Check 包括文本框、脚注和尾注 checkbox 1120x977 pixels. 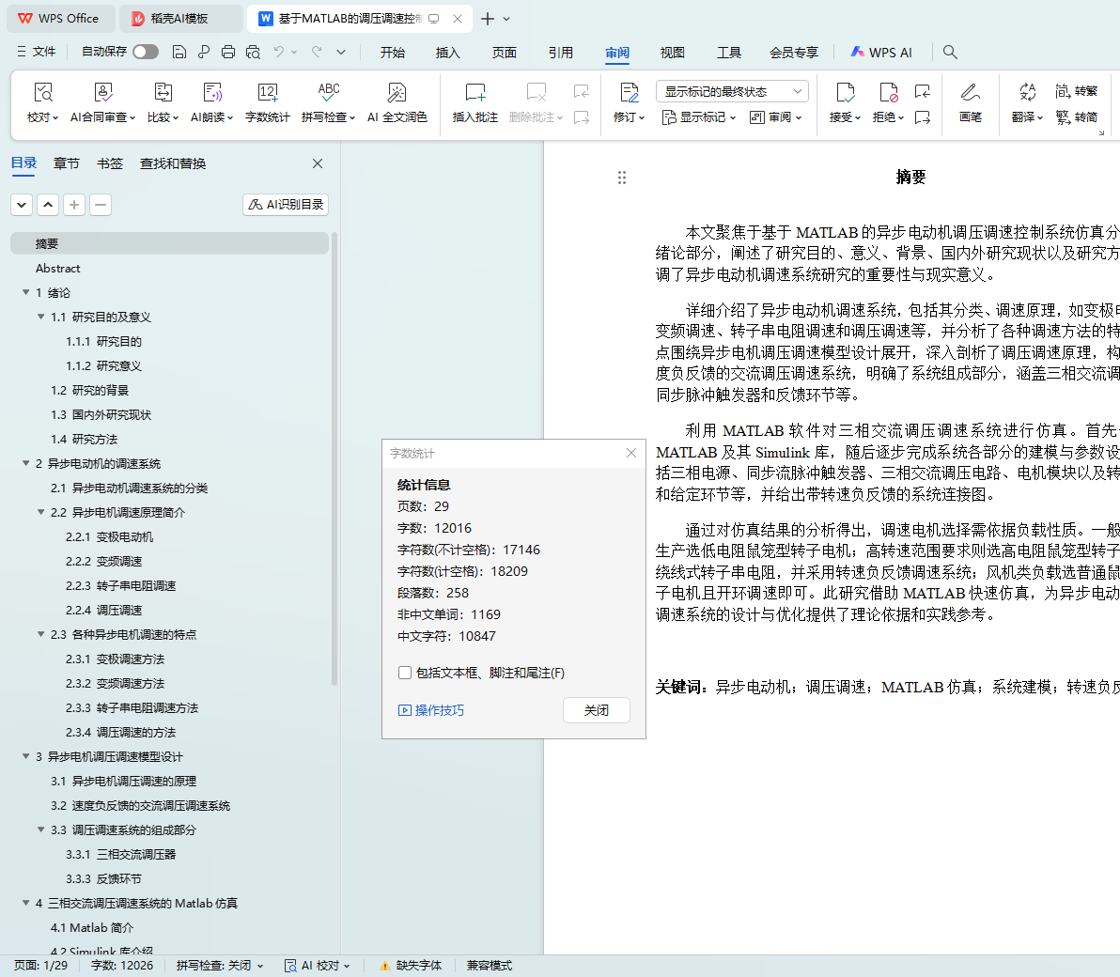(405, 673)
